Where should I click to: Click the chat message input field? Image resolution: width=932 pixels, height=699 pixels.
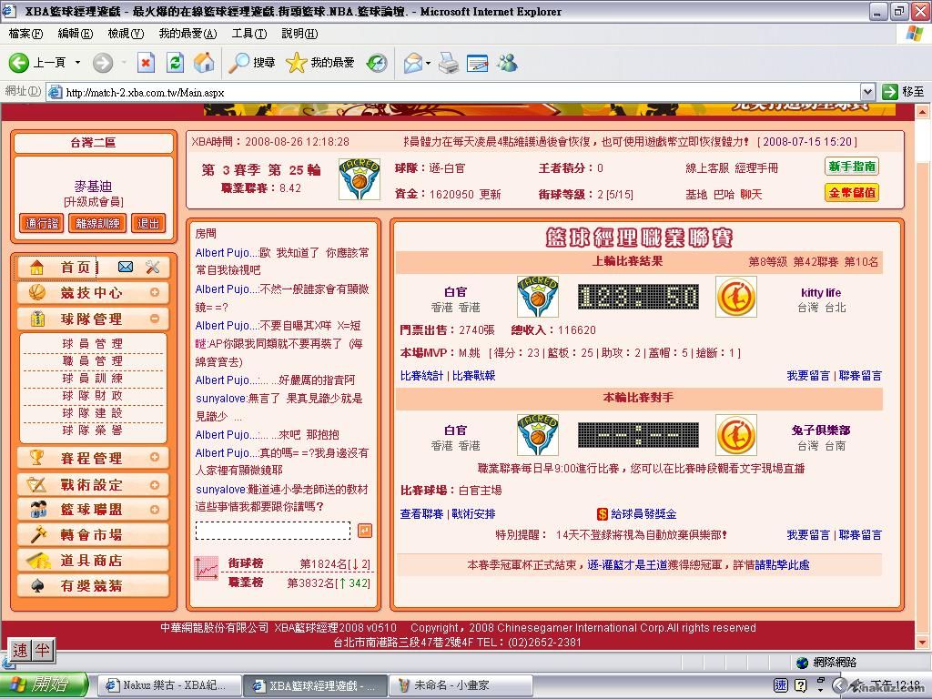coord(273,531)
